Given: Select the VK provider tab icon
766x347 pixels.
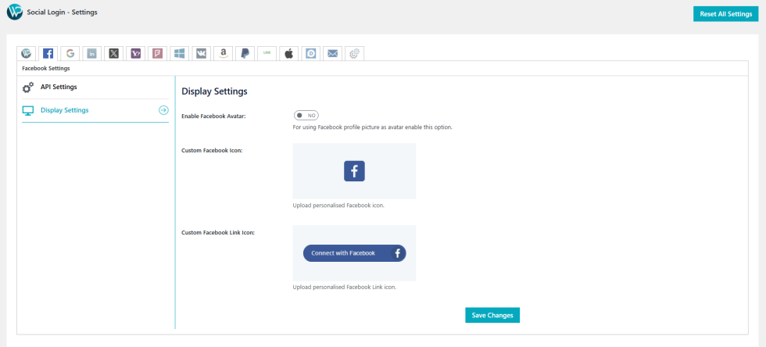Looking at the screenshot, I should [x=202, y=53].
